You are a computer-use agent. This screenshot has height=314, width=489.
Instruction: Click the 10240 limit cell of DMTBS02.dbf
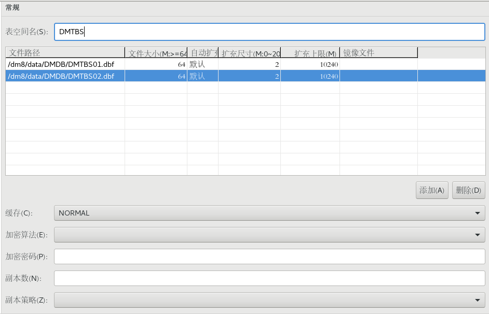point(310,76)
